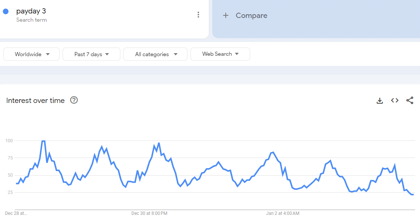420x219 pixels.
Task: Click the 75 axis label on chart
Action: (10, 158)
